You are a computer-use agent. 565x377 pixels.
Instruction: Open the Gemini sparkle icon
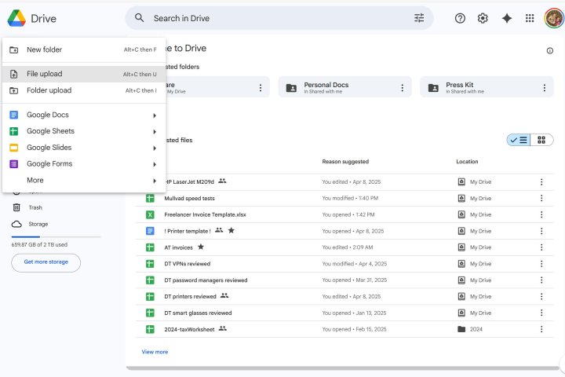[507, 18]
